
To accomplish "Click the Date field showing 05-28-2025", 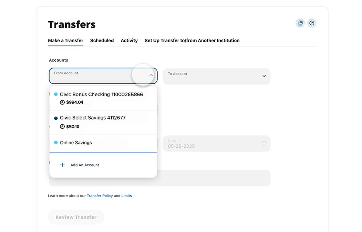I will 217,144.
